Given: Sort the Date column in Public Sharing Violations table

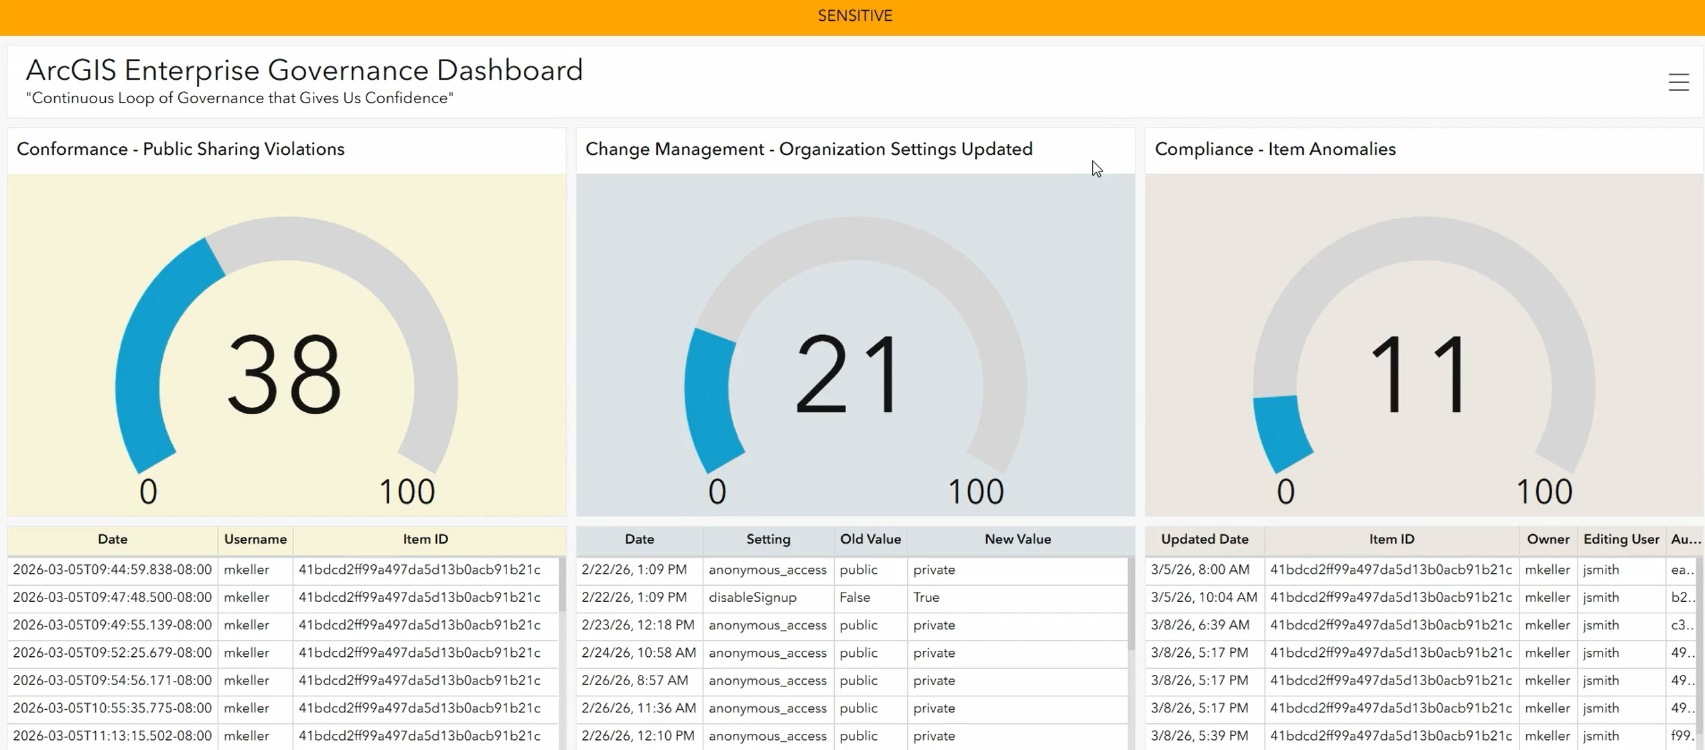Looking at the screenshot, I should 112,539.
